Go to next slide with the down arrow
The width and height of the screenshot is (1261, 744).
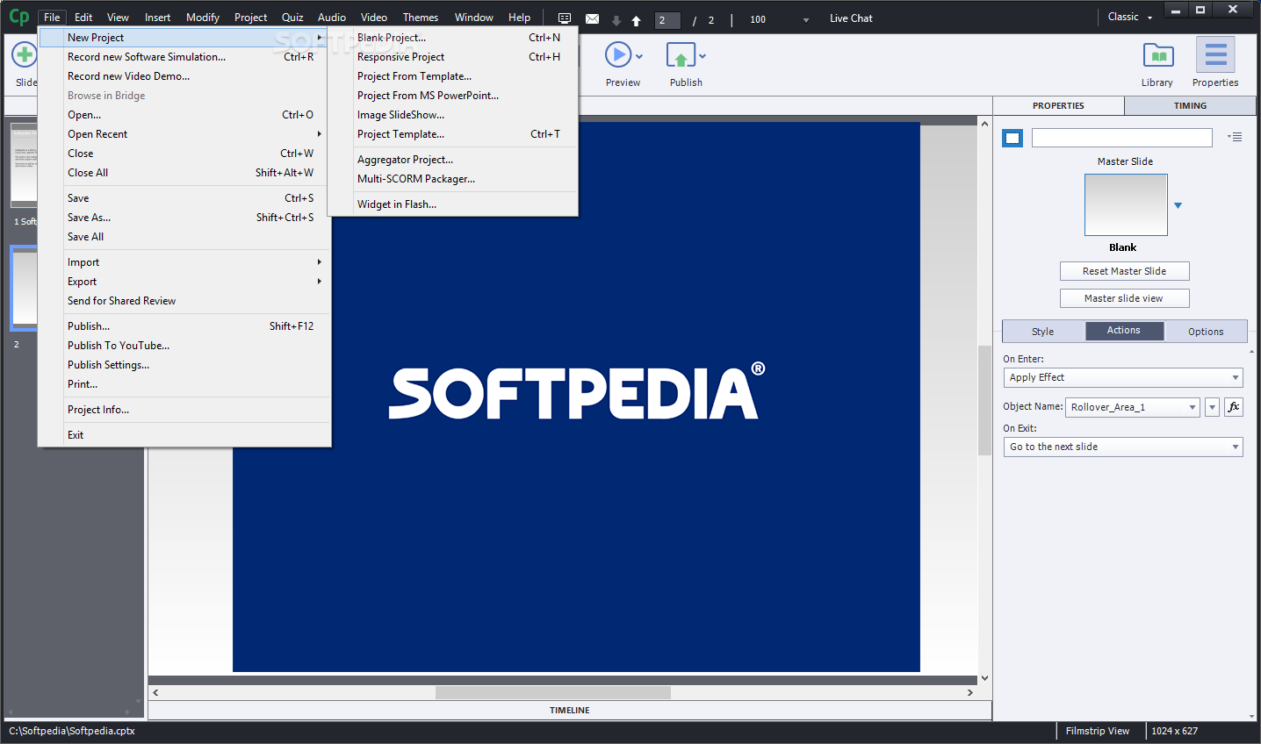(x=616, y=19)
